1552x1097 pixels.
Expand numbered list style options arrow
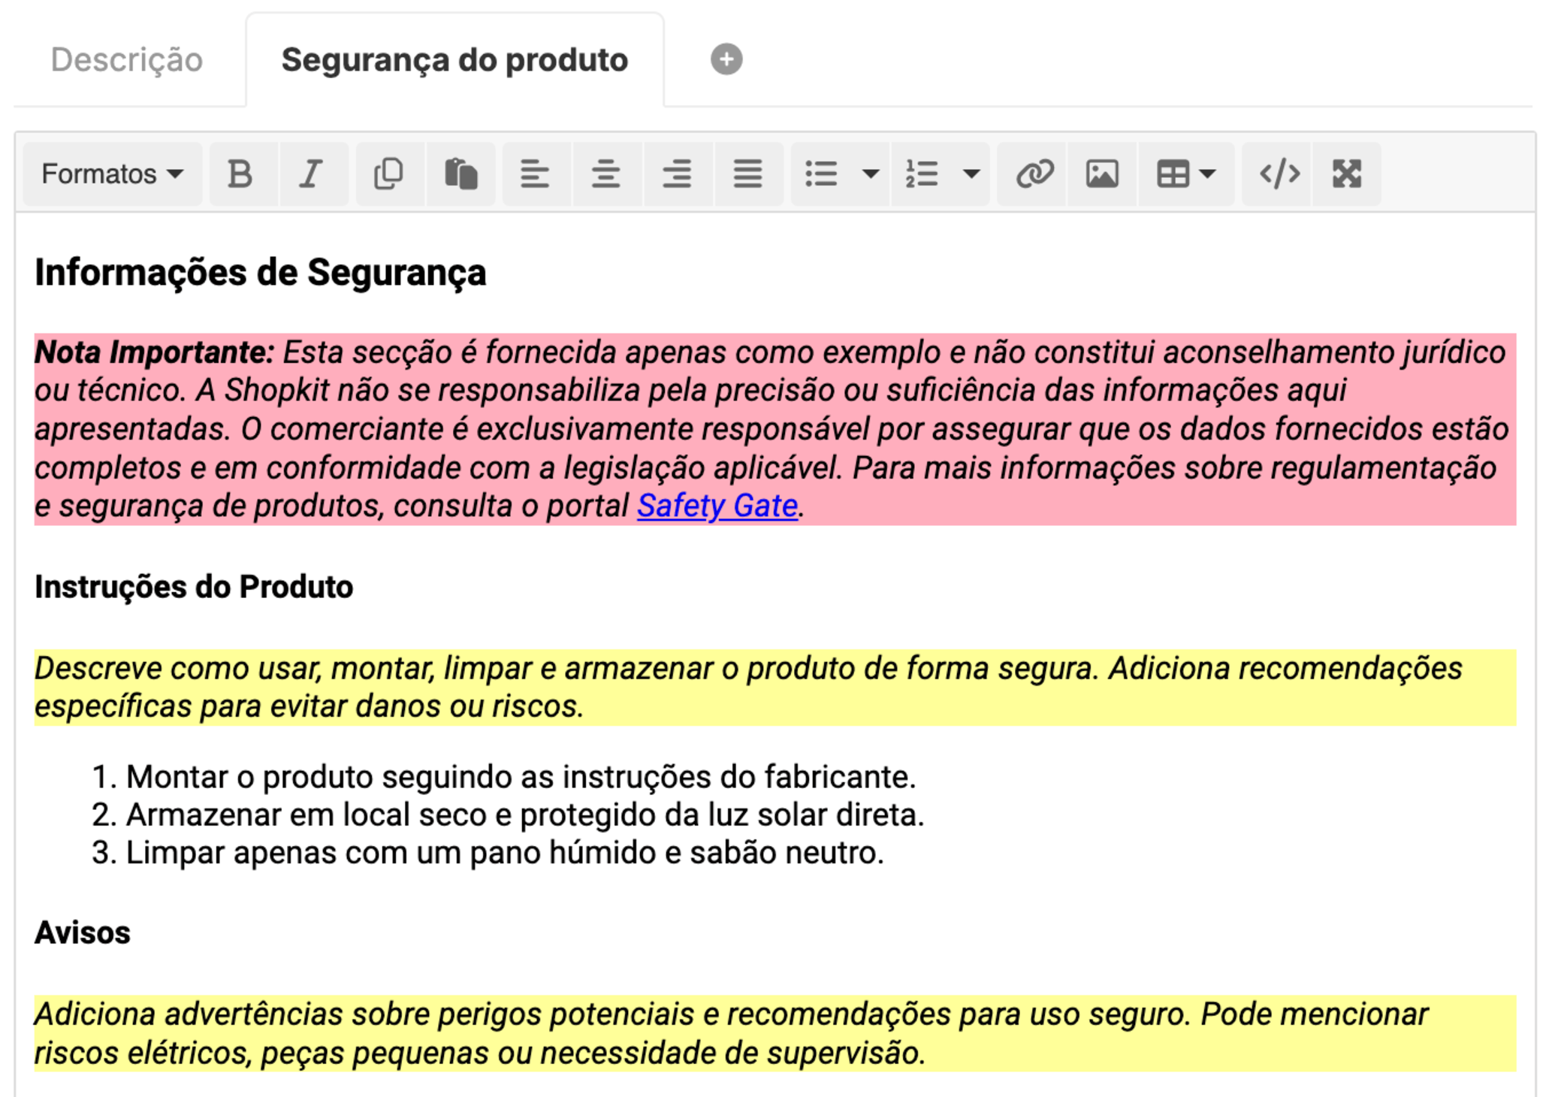point(971,174)
